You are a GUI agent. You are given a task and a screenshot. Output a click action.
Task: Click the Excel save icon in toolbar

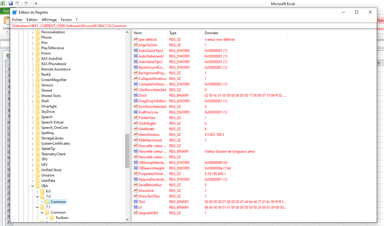(11, 4)
